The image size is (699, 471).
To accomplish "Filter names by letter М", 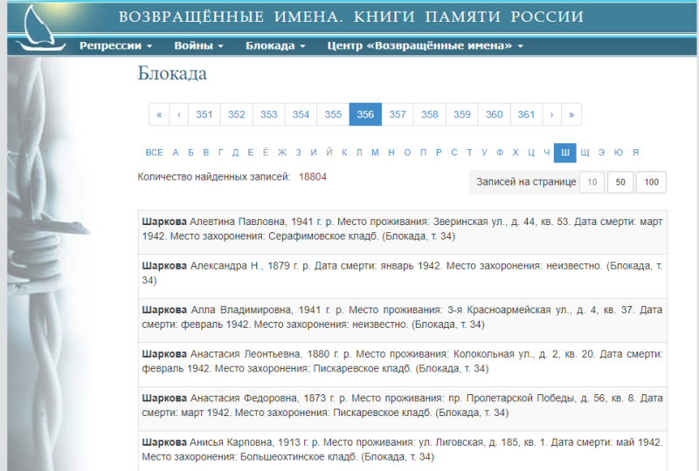I will [x=375, y=153].
